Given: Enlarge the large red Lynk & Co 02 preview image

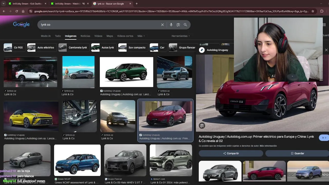Looking at the screenshot, I should tap(262, 107).
